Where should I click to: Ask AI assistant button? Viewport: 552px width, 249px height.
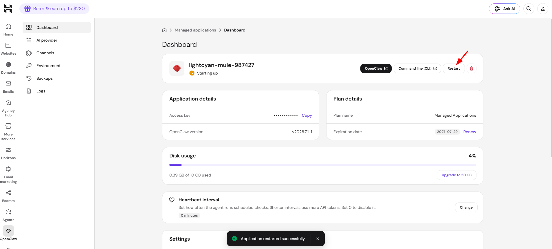505,9
